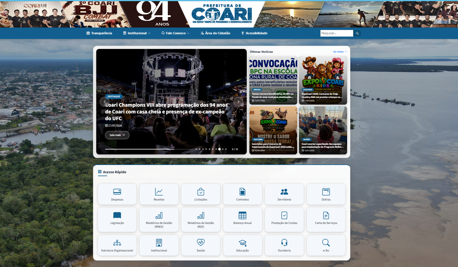Click the DESTAQUE badge on the slide
The height and width of the screenshot is (267, 458).
point(114,96)
